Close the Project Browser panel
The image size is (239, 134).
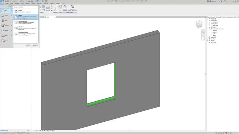tap(238, 17)
